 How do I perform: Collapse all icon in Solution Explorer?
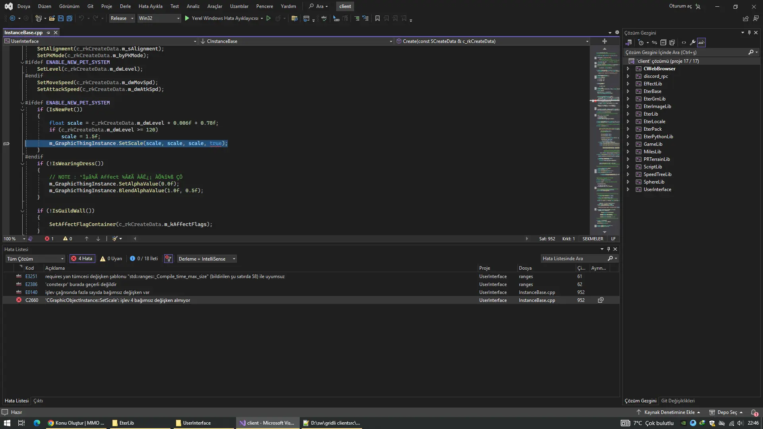click(663, 43)
